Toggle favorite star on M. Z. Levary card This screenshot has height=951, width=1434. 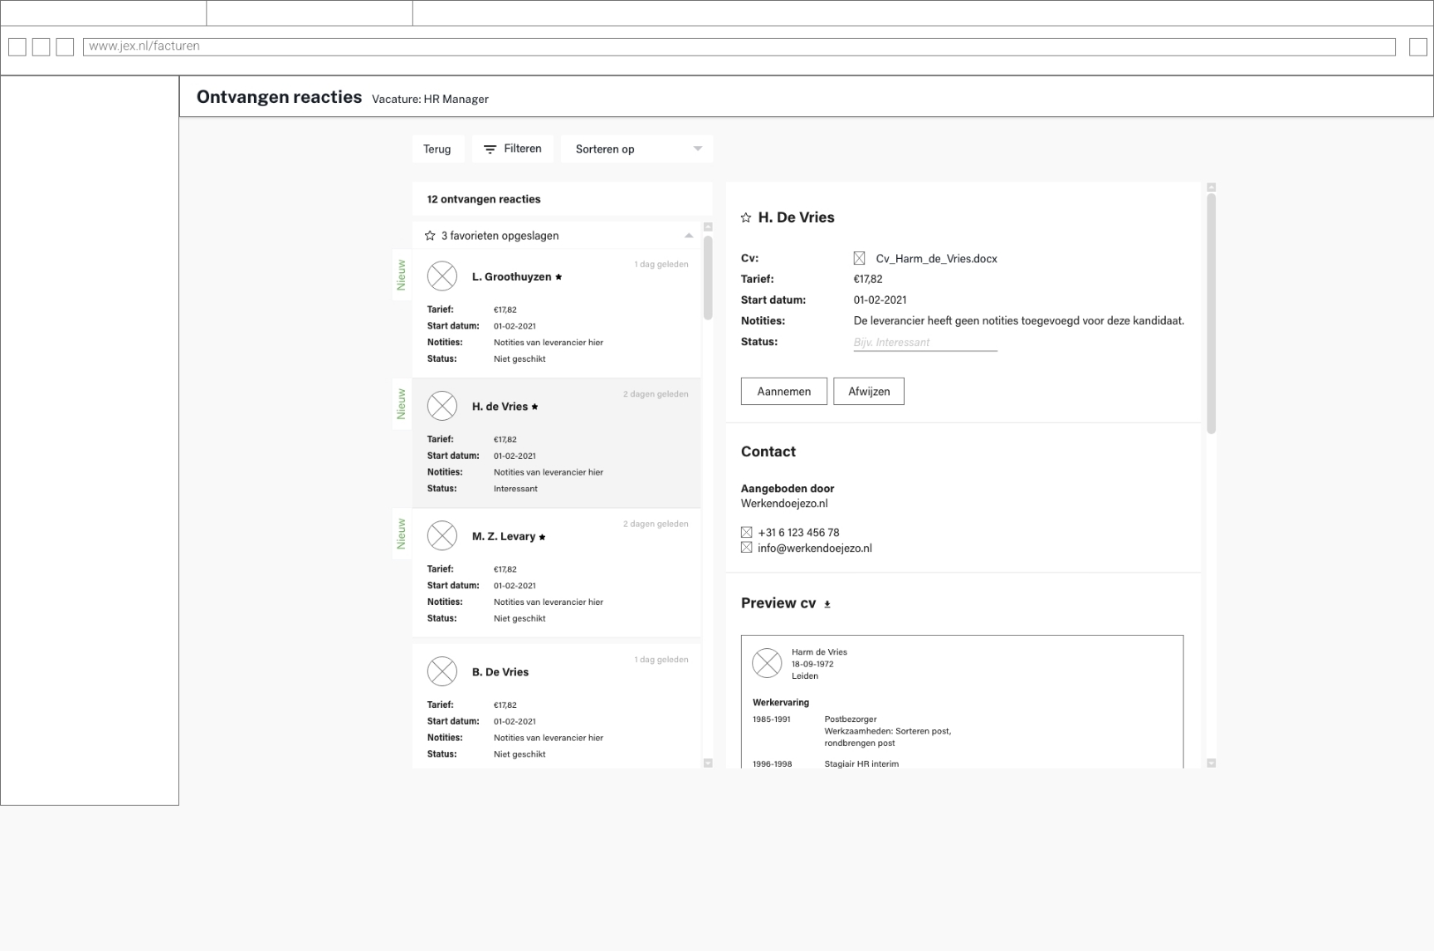542,537
